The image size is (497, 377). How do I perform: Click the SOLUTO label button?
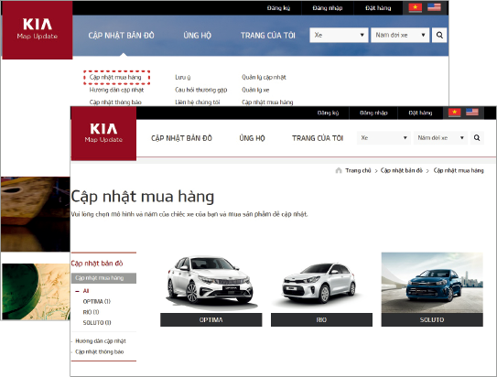[x=432, y=319]
